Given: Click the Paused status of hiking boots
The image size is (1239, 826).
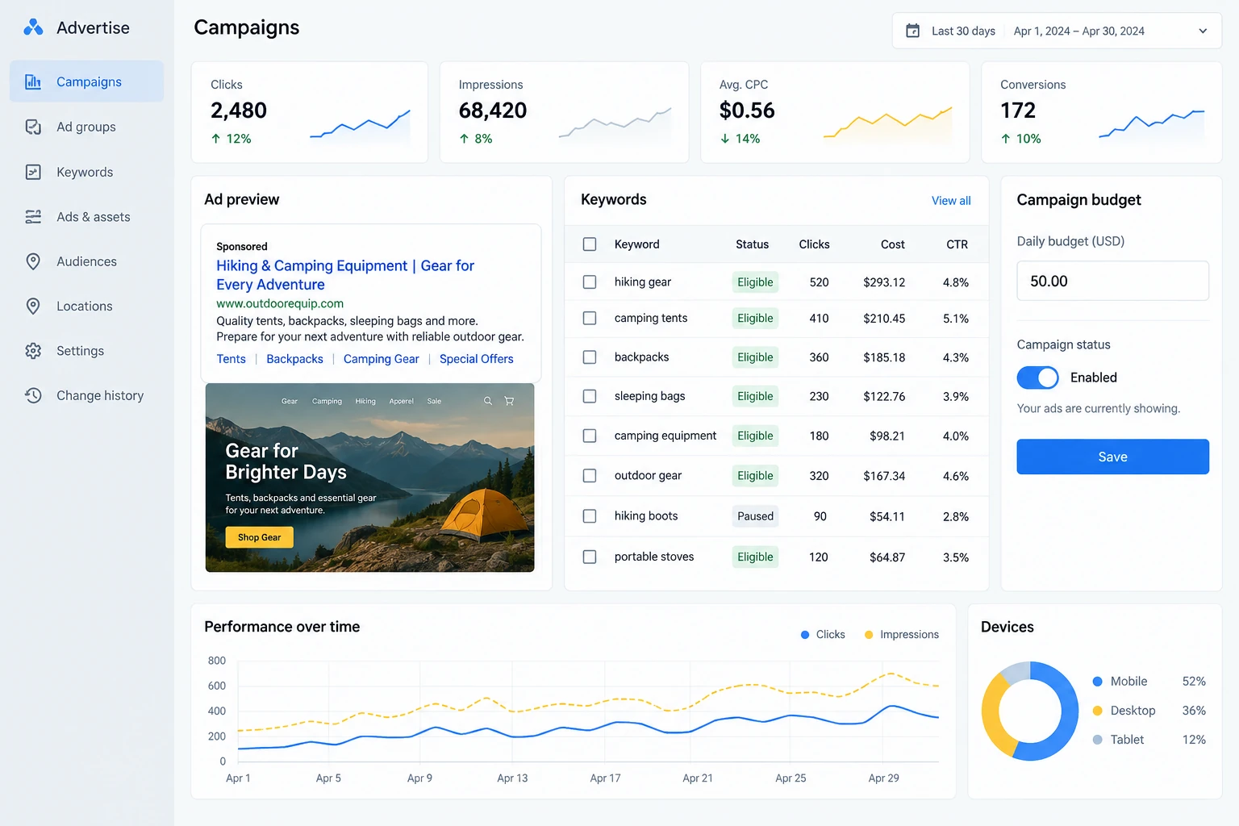Looking at the screenshot, I should (x=755, y=516).
